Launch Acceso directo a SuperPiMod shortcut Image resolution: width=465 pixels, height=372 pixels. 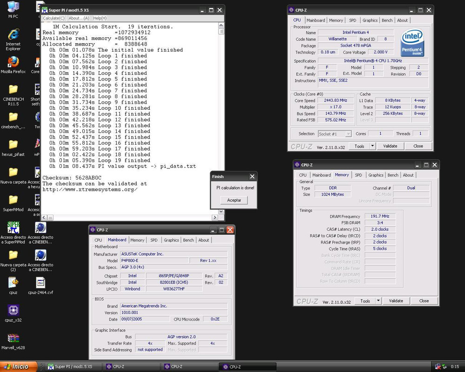pyautogui.click(x=13, y=233)
